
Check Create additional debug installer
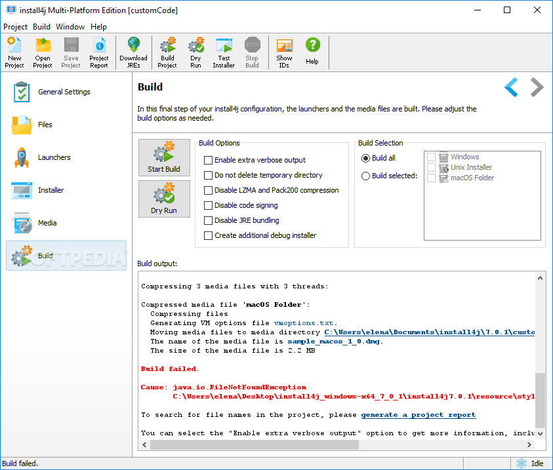pos(208,235)
